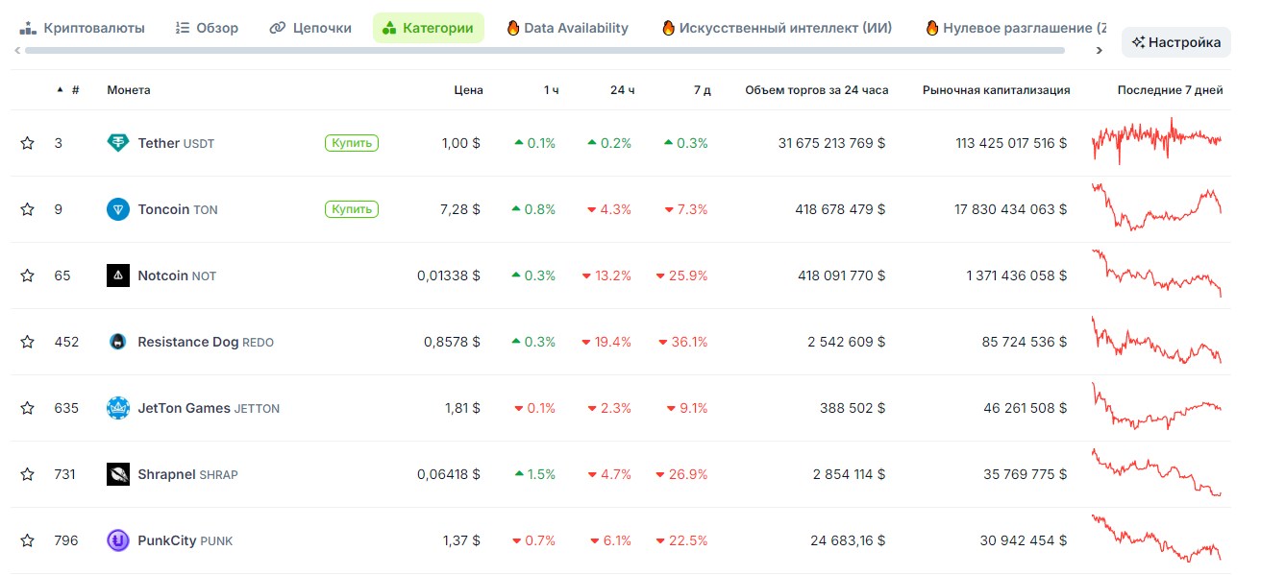This screenshot has width=1261, height=575.
Task: Open Tether USDT coin page
Action: coord(177,143)
